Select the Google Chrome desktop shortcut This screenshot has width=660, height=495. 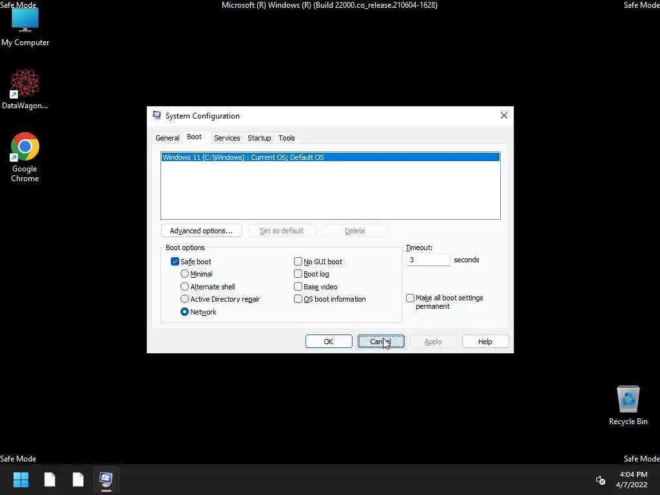coord(25,157)
